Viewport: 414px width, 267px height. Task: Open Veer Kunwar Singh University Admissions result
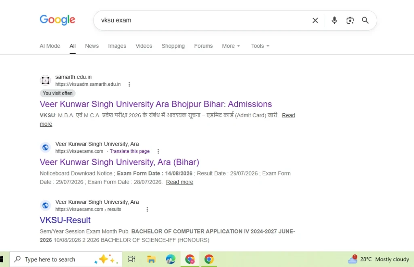coord(156,104)
